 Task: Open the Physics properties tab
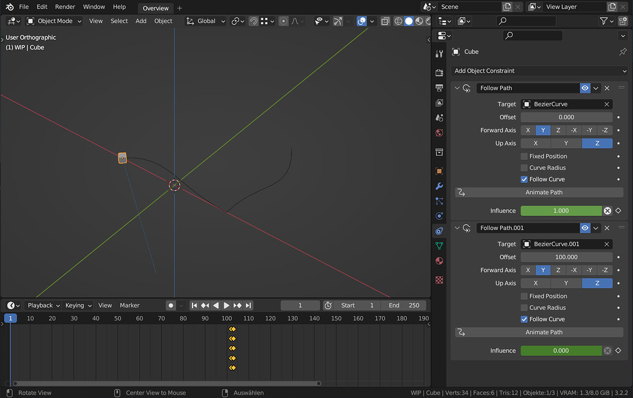439,216
